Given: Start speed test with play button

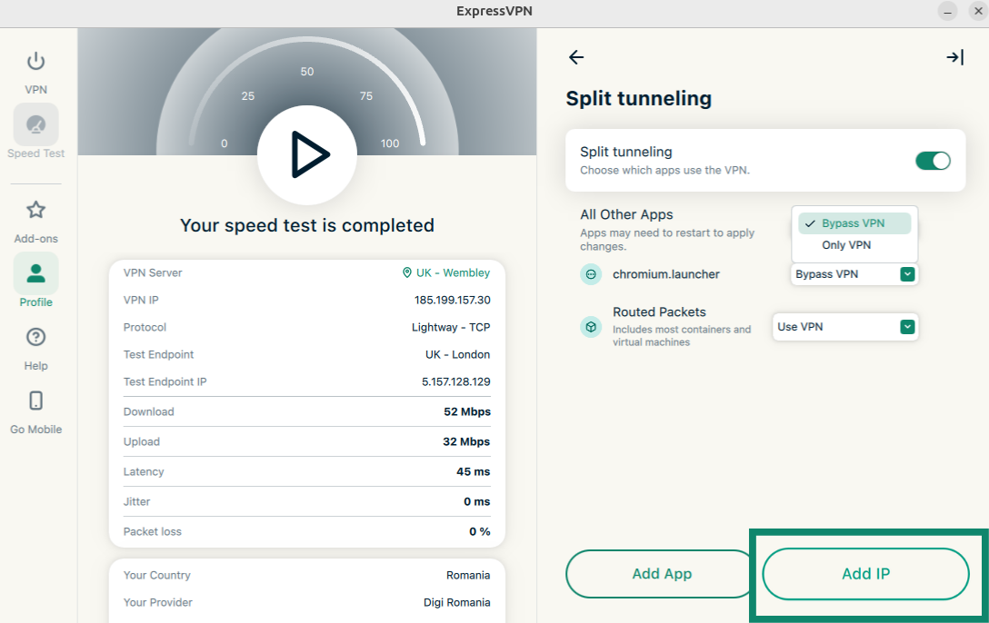Looking at the screenshot, I should coord(306,154).
